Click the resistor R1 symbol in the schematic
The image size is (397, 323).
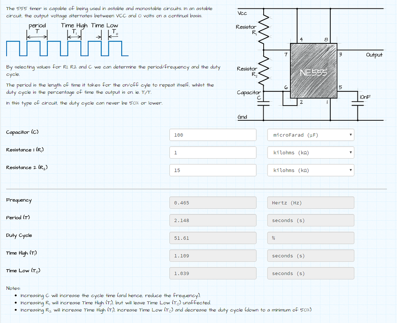click(x=264, y=29)
